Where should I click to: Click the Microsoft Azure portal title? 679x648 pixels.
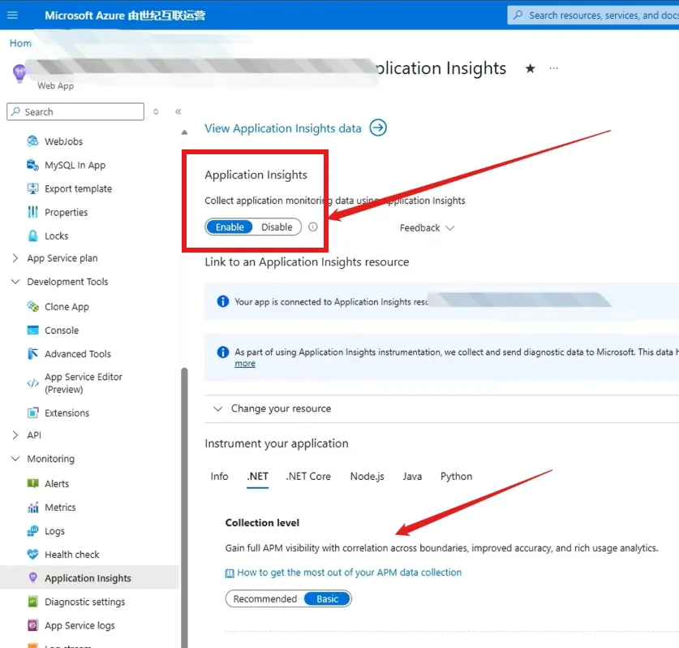(125, 15)
